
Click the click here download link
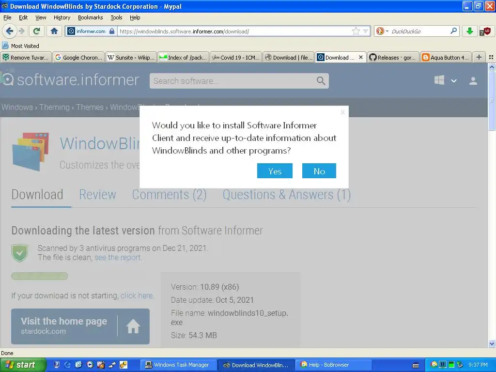pos(137,295)
